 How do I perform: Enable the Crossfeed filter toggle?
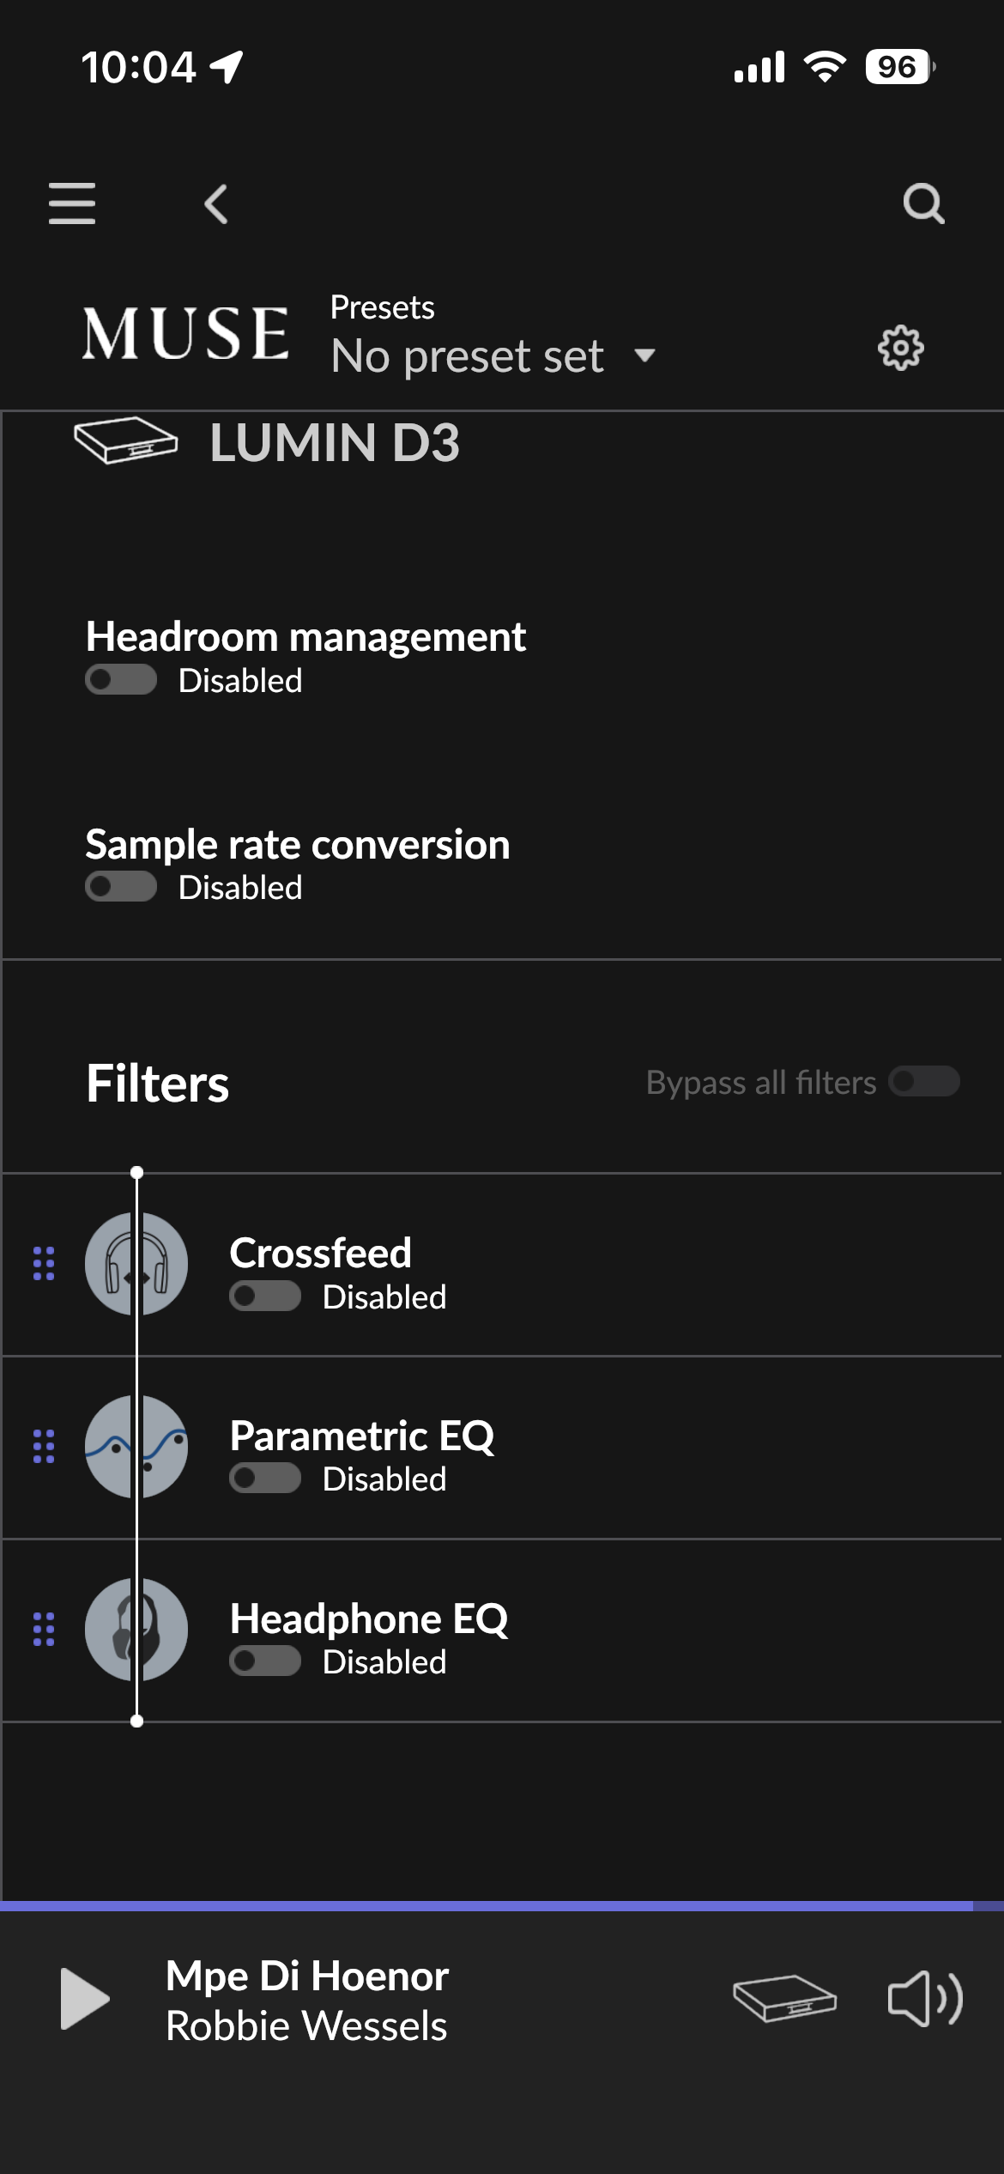click(265, 1297)
